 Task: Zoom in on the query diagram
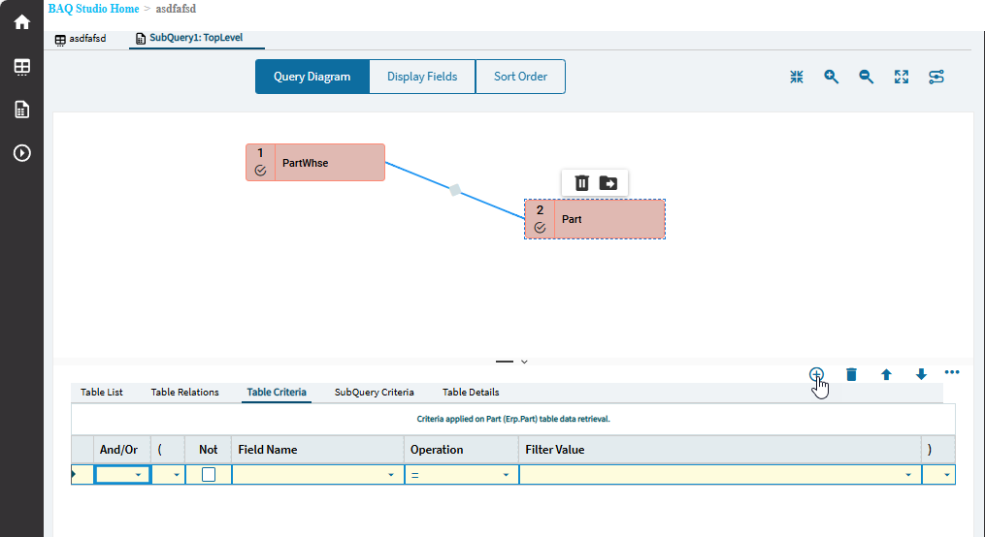(x=832, y=78)
